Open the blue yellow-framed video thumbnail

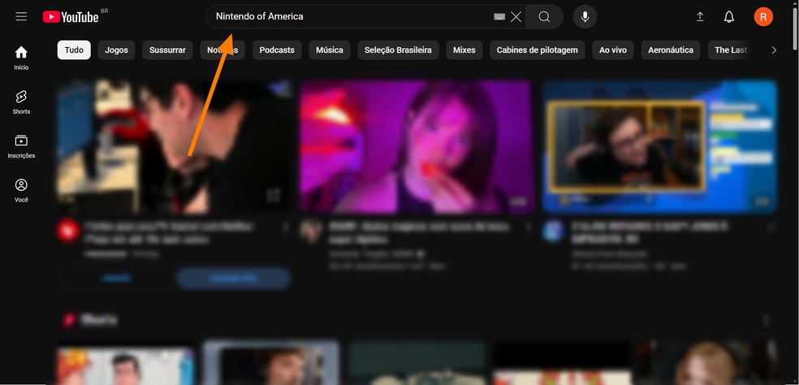point(659,146)
